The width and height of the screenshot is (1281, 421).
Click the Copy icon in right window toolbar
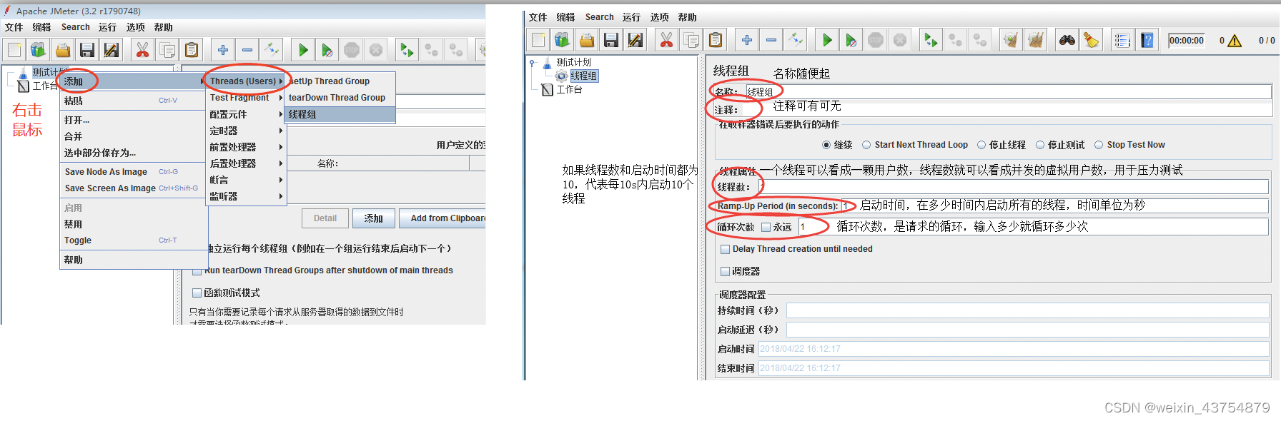pos(691,40)
